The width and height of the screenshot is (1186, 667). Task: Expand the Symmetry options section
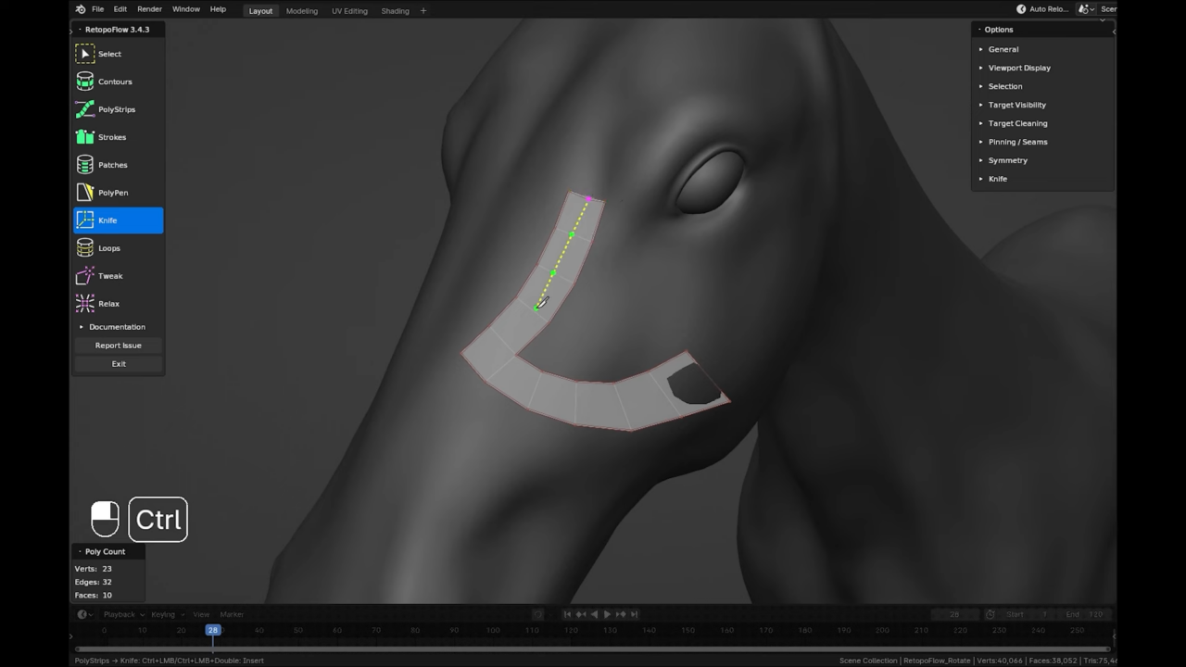[x=1008, y=160]
